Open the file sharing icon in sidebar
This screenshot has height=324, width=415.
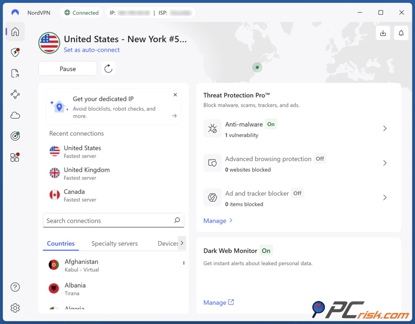coord(15,74)
